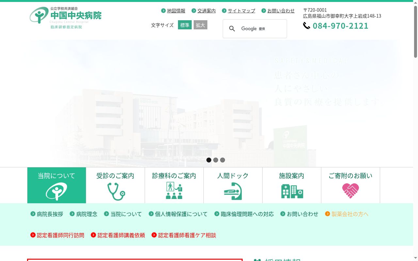The height and width of the screenshot is (261, 418).
Task: Show the first slide via the black dot
Action: pos(209,160)
